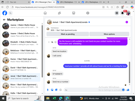Open the Groups icon in top navigation
The width and height of the screenshot is (135, 101).
tap(88, 13)
